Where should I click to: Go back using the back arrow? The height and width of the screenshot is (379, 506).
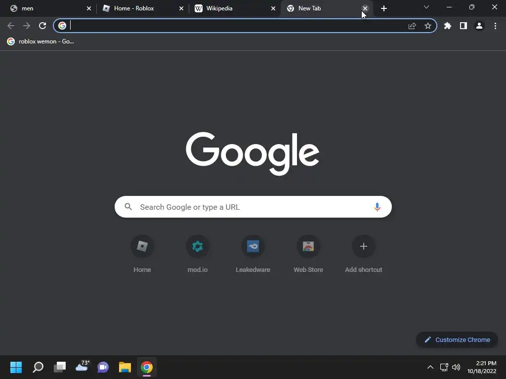click(11, 26)
